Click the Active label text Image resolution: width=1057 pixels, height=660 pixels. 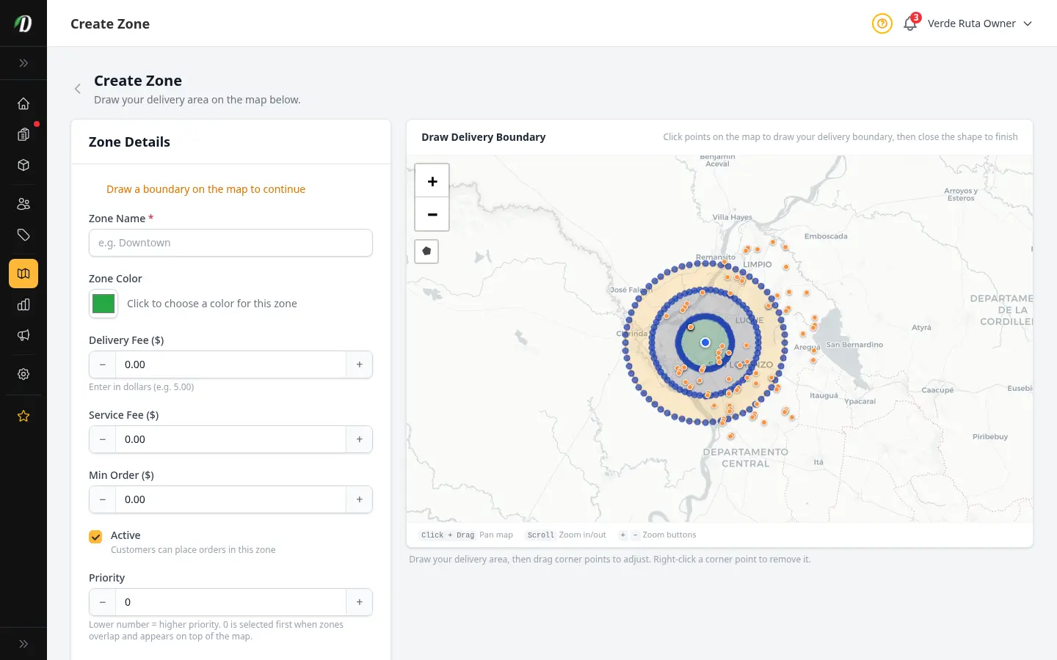coord(126,535)
